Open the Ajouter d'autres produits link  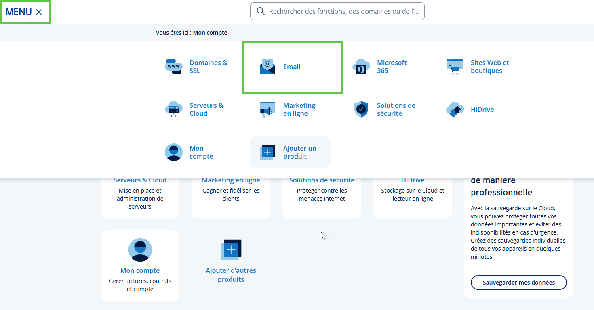click(x=231, y=275)
